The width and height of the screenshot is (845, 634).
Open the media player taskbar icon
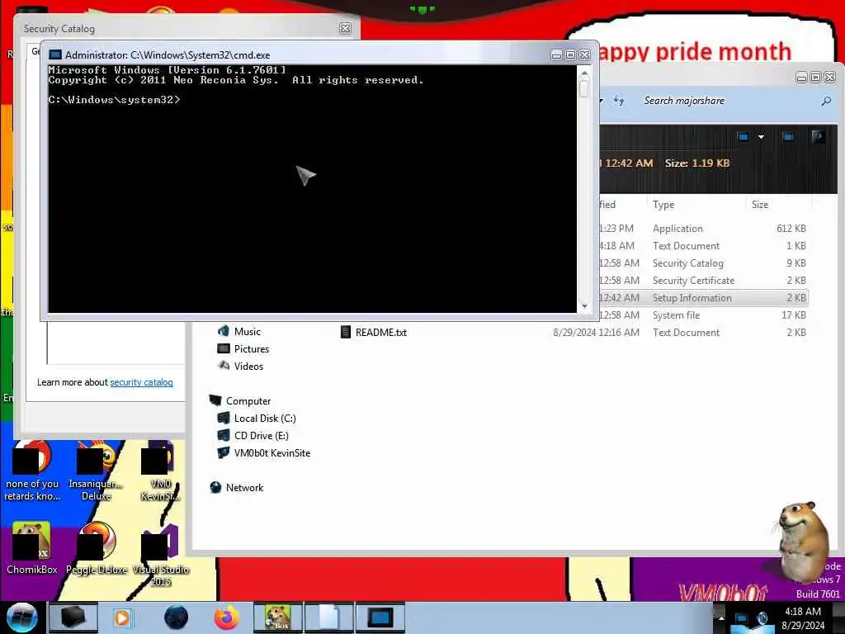pos(122,617)
